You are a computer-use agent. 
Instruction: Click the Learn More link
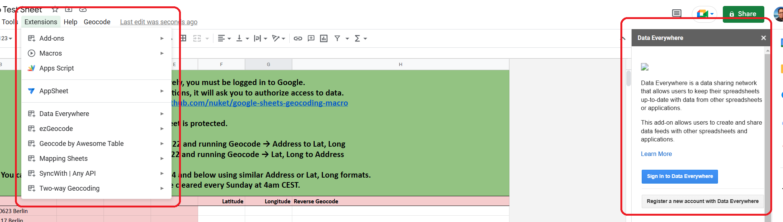point(656,154)
